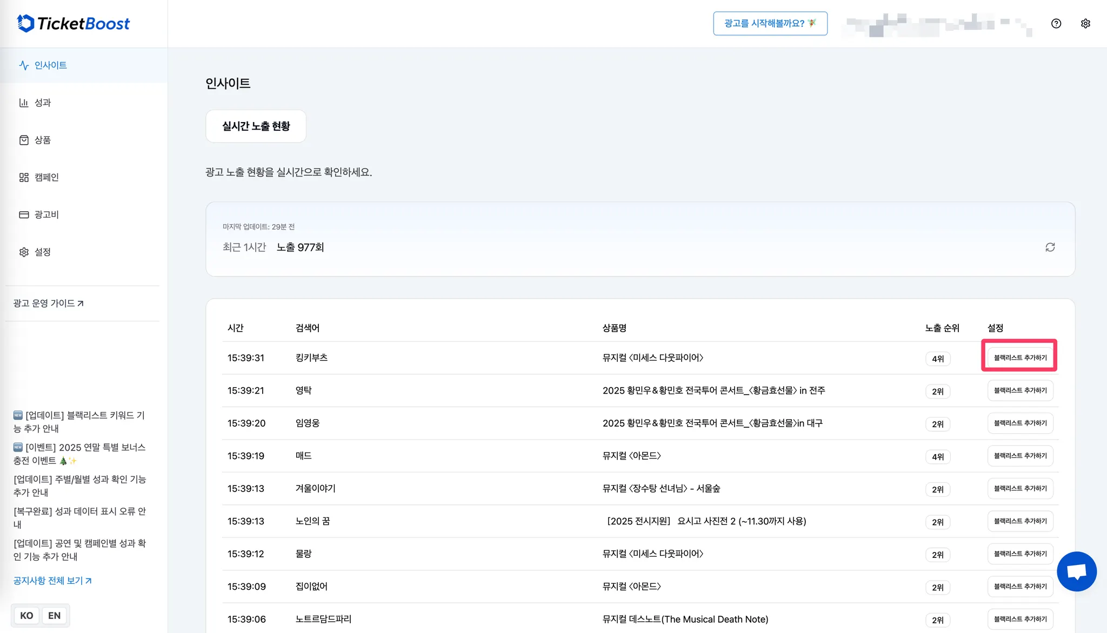Screen dimensions: 1107x633
Task: Switch language to EN
Action: [x=54, y=615]
